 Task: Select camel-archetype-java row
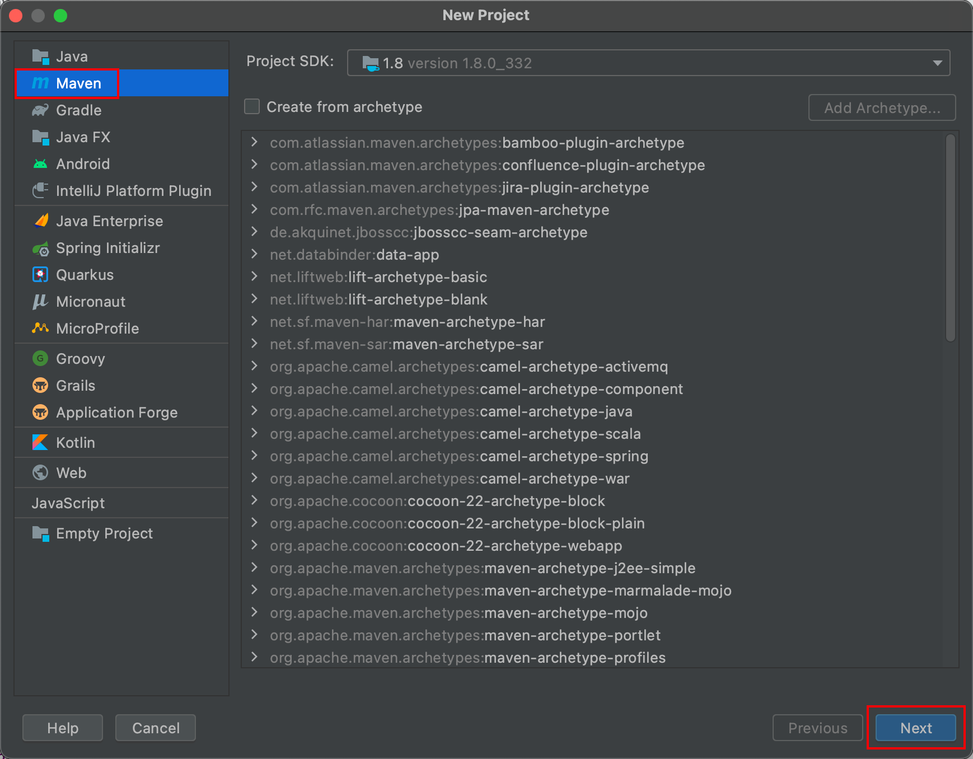pyautogui.click(x=592, y=411)
